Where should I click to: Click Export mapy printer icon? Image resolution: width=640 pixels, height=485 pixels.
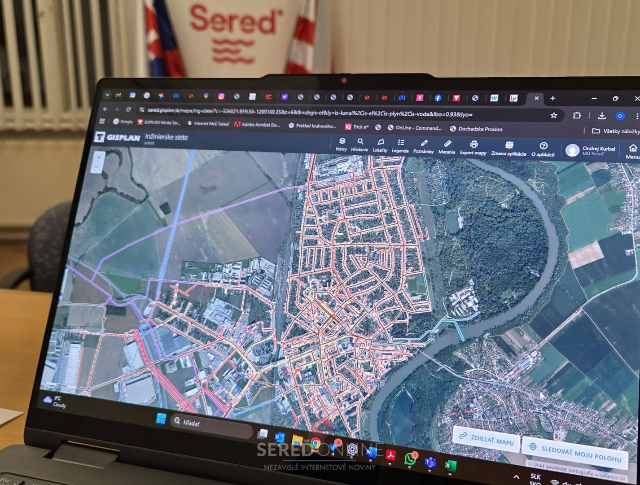click(473, 148)
